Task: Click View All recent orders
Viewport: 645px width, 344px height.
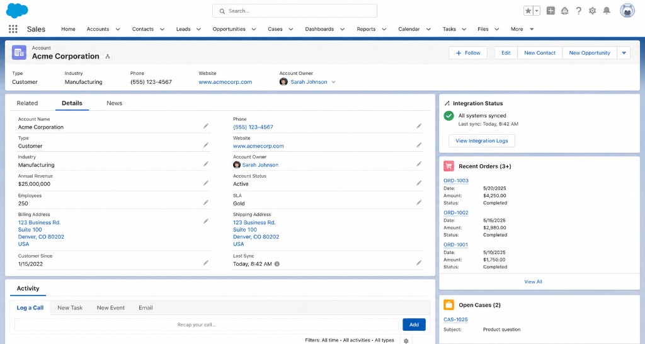Action: pyautogui.click(x=533, y=282)
